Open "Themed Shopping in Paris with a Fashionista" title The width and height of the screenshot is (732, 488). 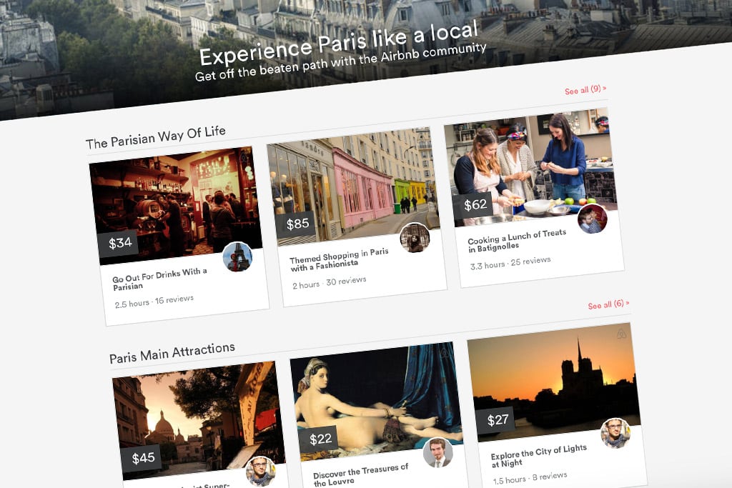click(339, 259)
